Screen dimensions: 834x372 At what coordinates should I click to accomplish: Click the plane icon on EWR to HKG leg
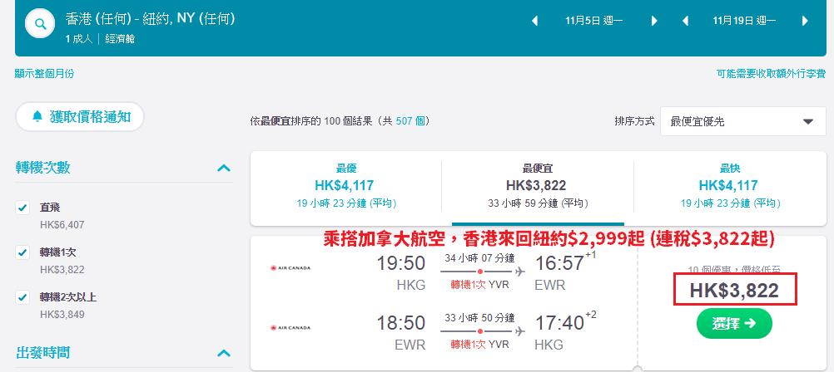519,331
